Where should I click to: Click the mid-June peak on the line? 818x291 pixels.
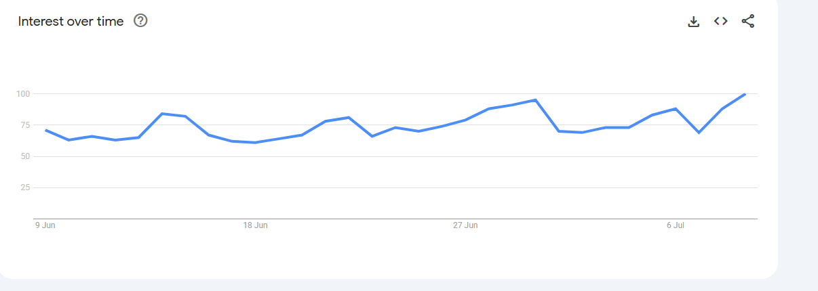tap(162, 114)
